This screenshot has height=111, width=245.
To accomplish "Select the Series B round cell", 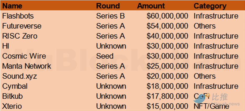I will [110, 16].
